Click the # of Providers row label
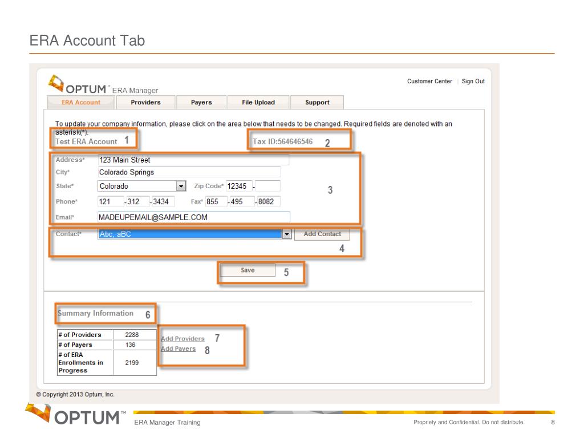The width and height of the screenshot is (584, 438). pos(80,335)
